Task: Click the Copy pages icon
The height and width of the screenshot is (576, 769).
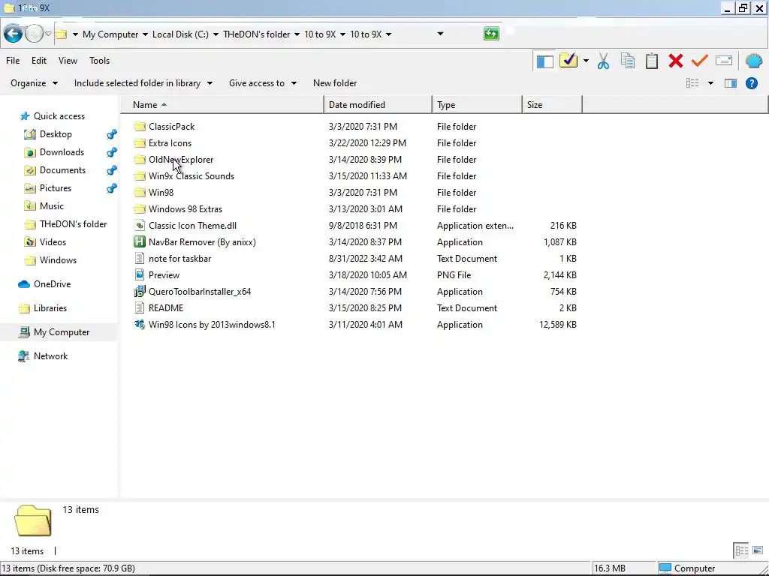Action: coord(628,61)
